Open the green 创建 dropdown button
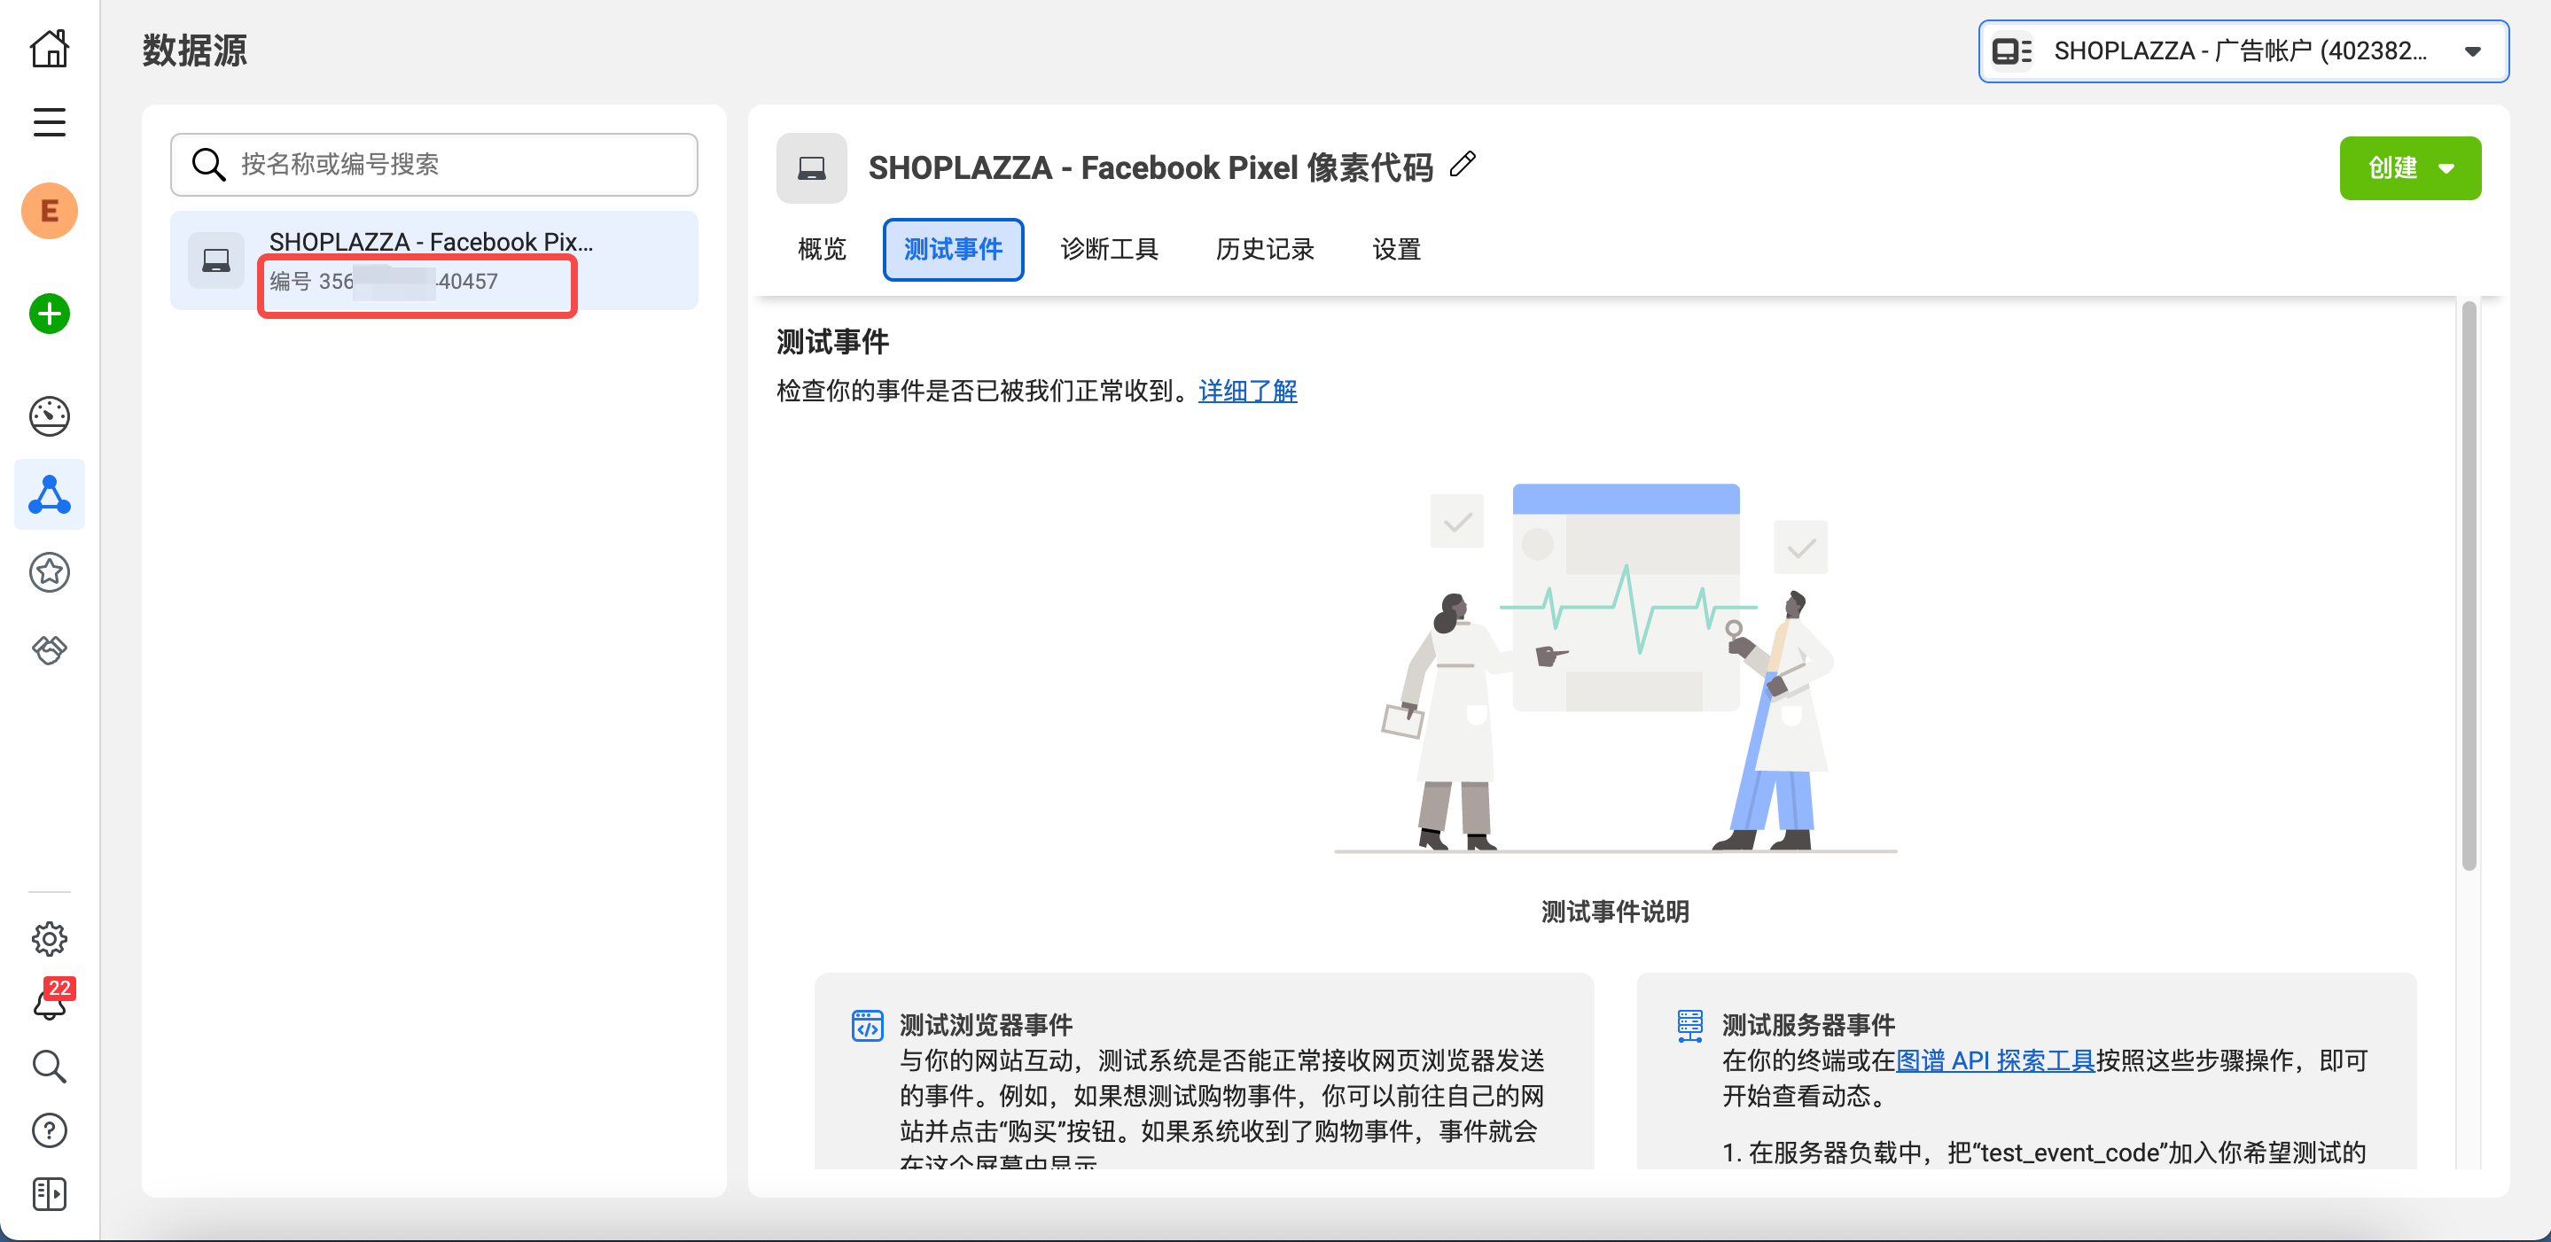The image size is (2551, 1242). coord(2409,168)
